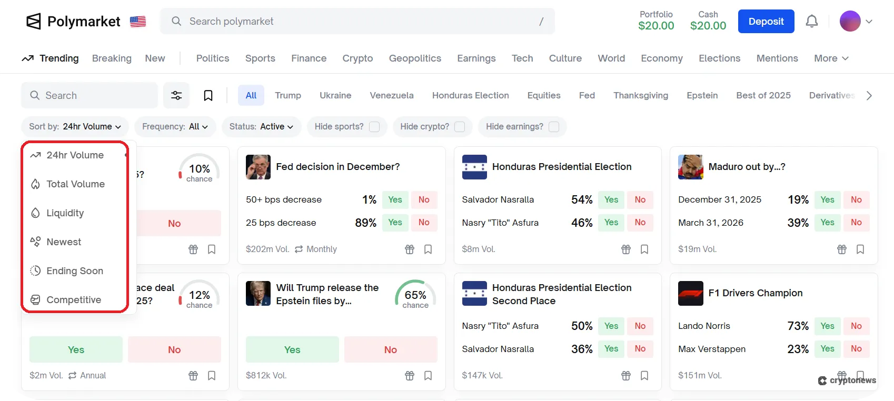Open the filter settings sliders icon
This screenshot has width=894, height=401.
176,95
